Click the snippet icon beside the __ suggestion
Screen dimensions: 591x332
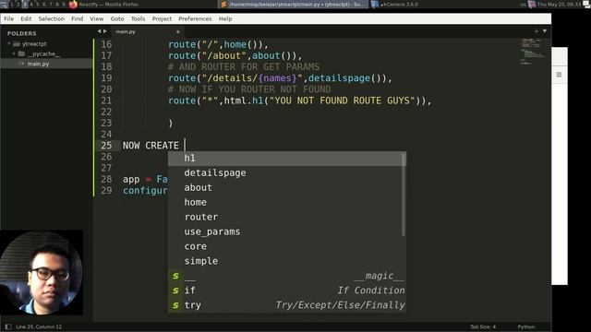point(175,276)
